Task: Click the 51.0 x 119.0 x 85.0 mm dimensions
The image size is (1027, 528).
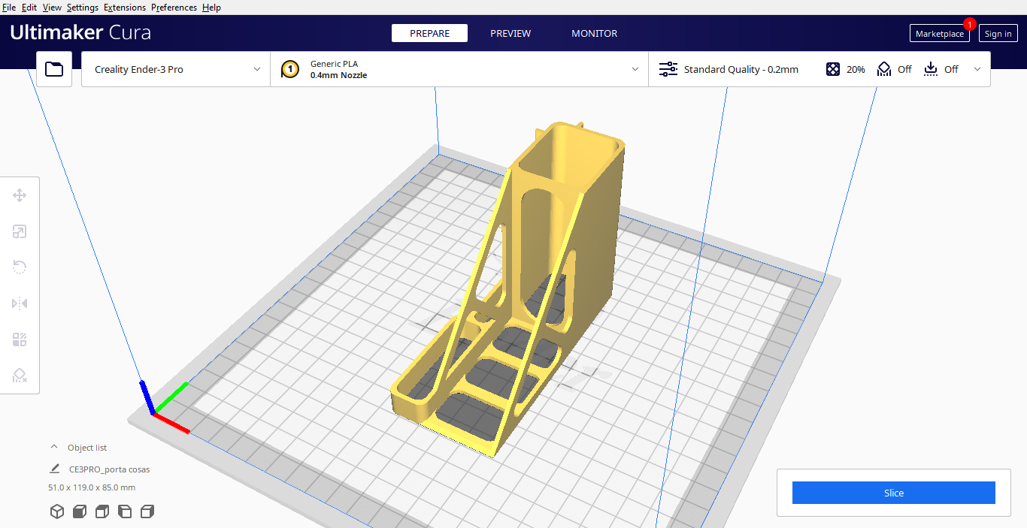Action: tap(92, 487)
